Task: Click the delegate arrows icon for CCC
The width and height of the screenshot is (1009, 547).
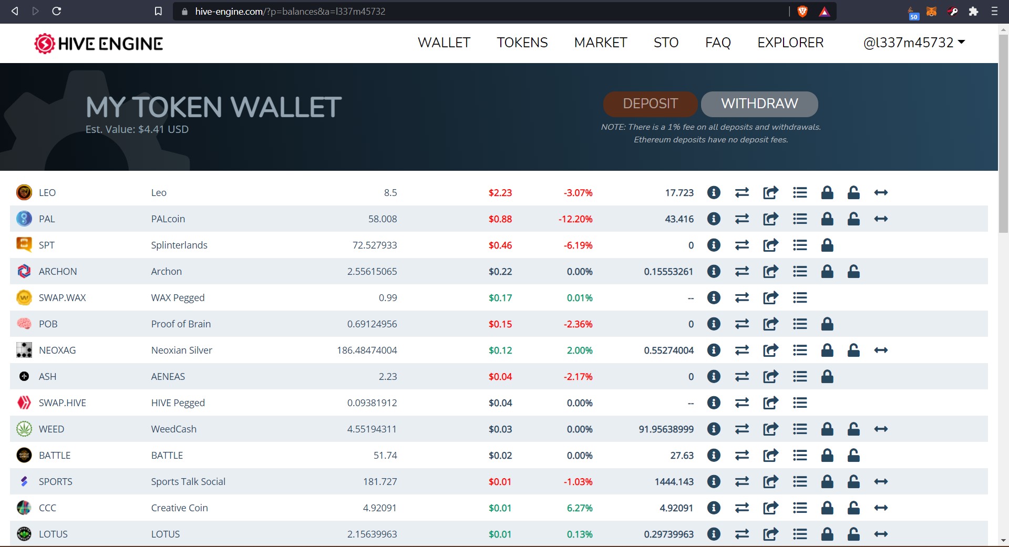Action: (x=881, y=508)
